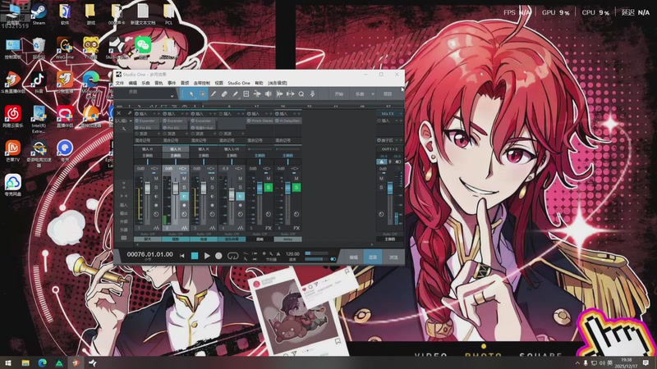Click the Play transport button
The image size is (657, 369).
tap(207, 256)
